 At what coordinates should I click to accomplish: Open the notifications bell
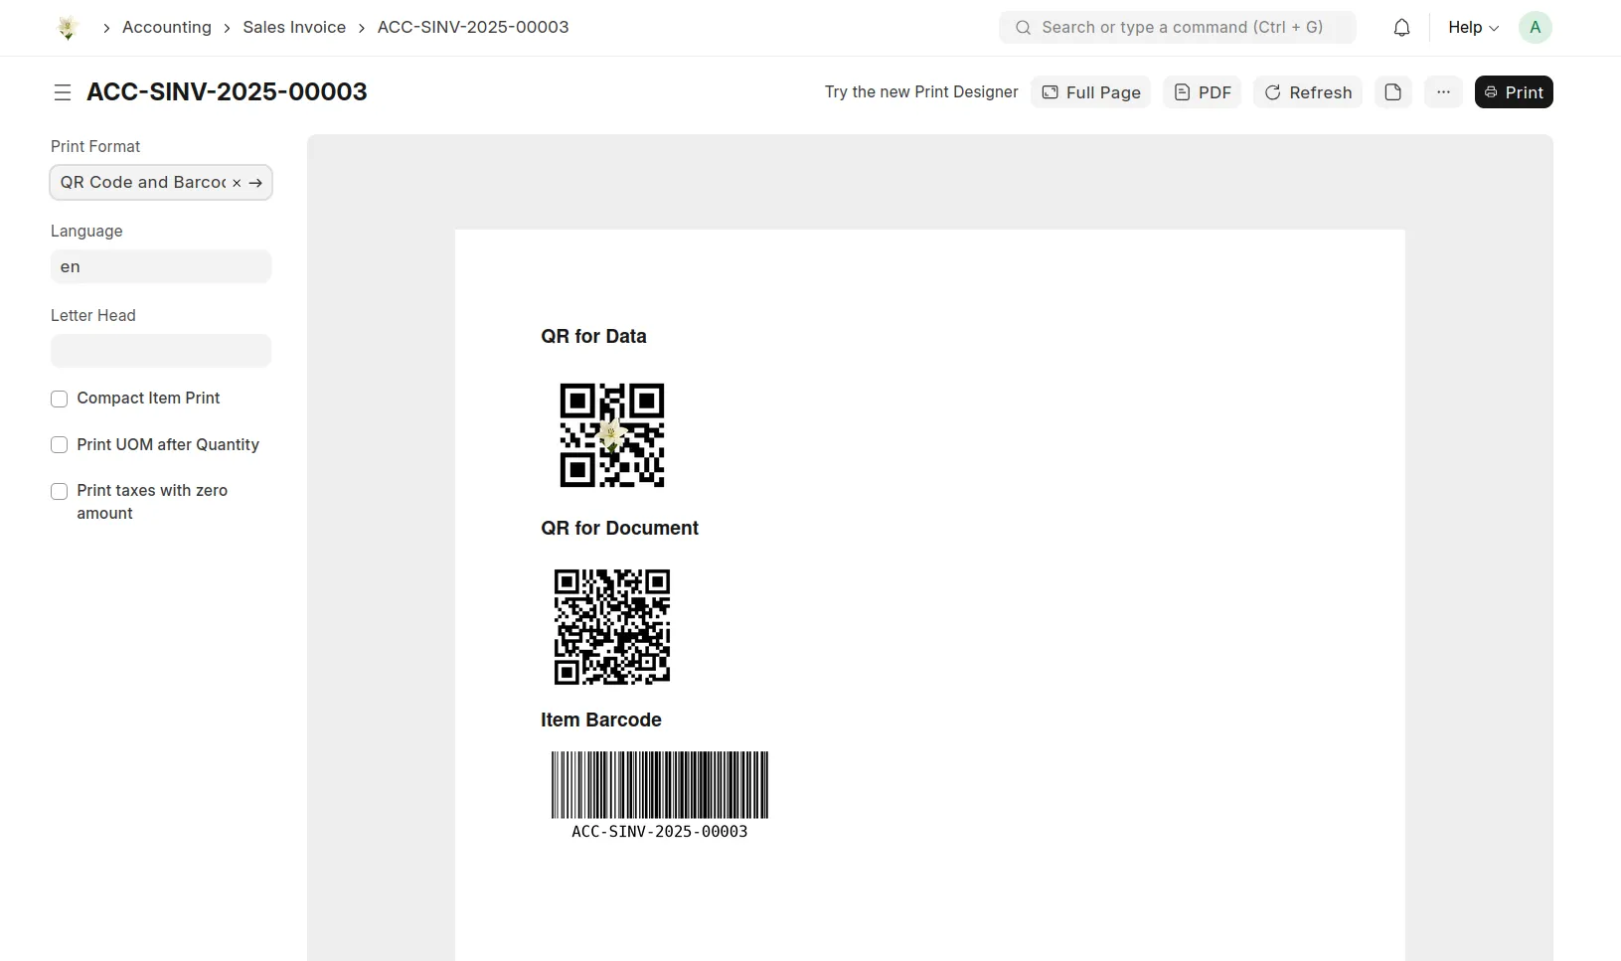click(1401, 28)
